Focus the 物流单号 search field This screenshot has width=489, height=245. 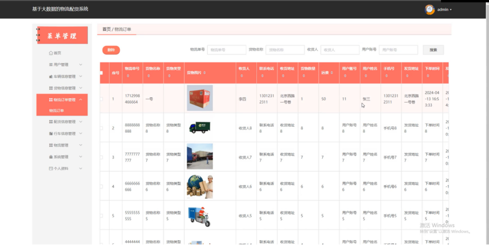[x=227, y=50]
